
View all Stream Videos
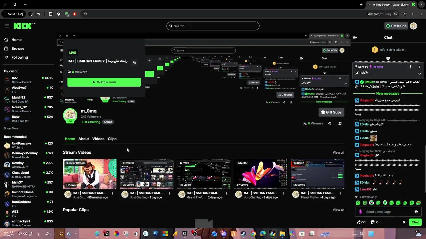[338, 153]
